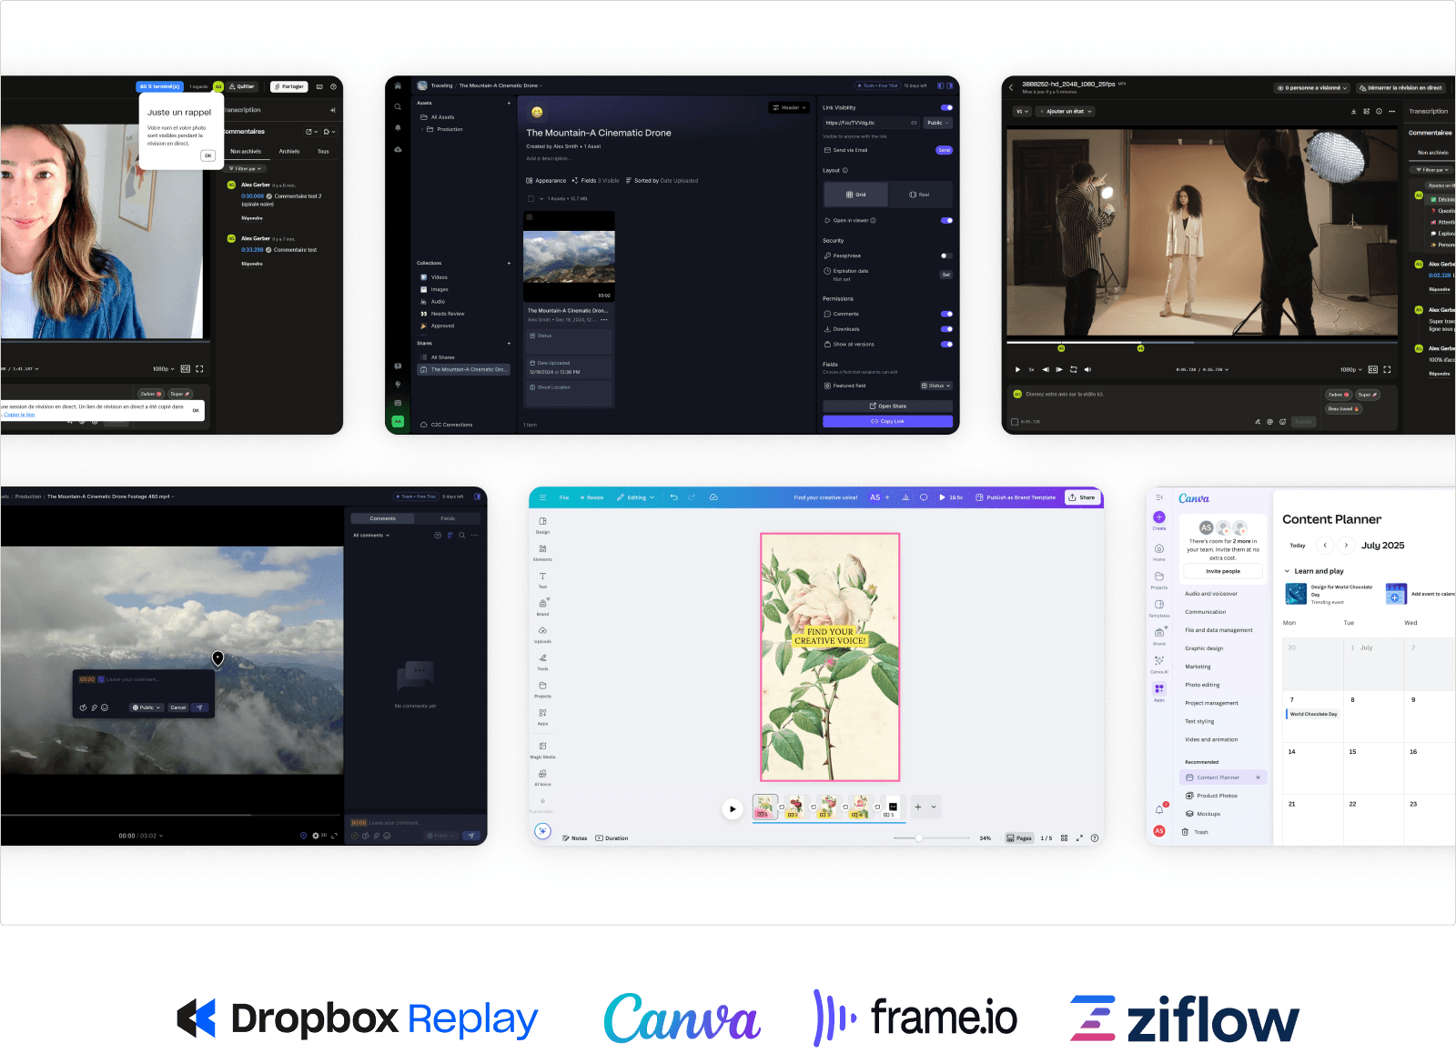Viewport: 1456px width, 1053px height.
Task: Click the Partager button in portrait review
Action: [x=289, y=86]
